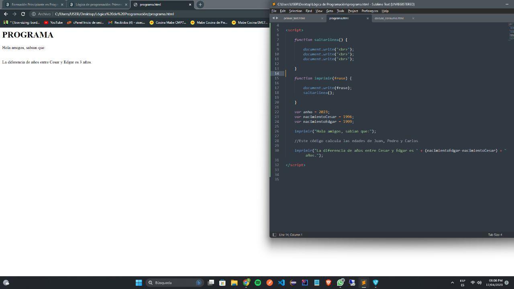Click the PROGRAMA heading in the browser

click(28, 35)
